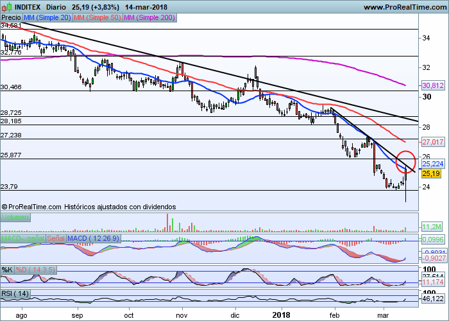Click the candlestick chart icon beside INDITEX

(x=6, y=7)
